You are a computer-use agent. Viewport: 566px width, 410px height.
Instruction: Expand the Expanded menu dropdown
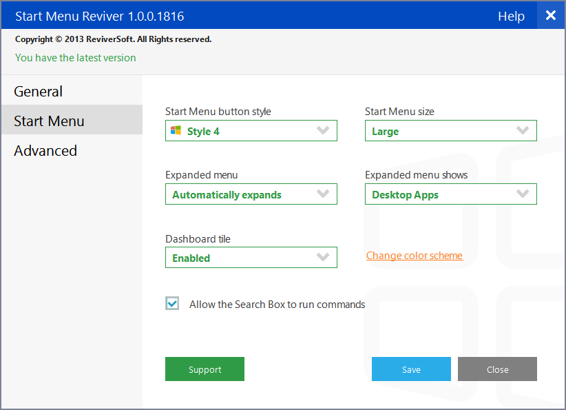[251, 194]
